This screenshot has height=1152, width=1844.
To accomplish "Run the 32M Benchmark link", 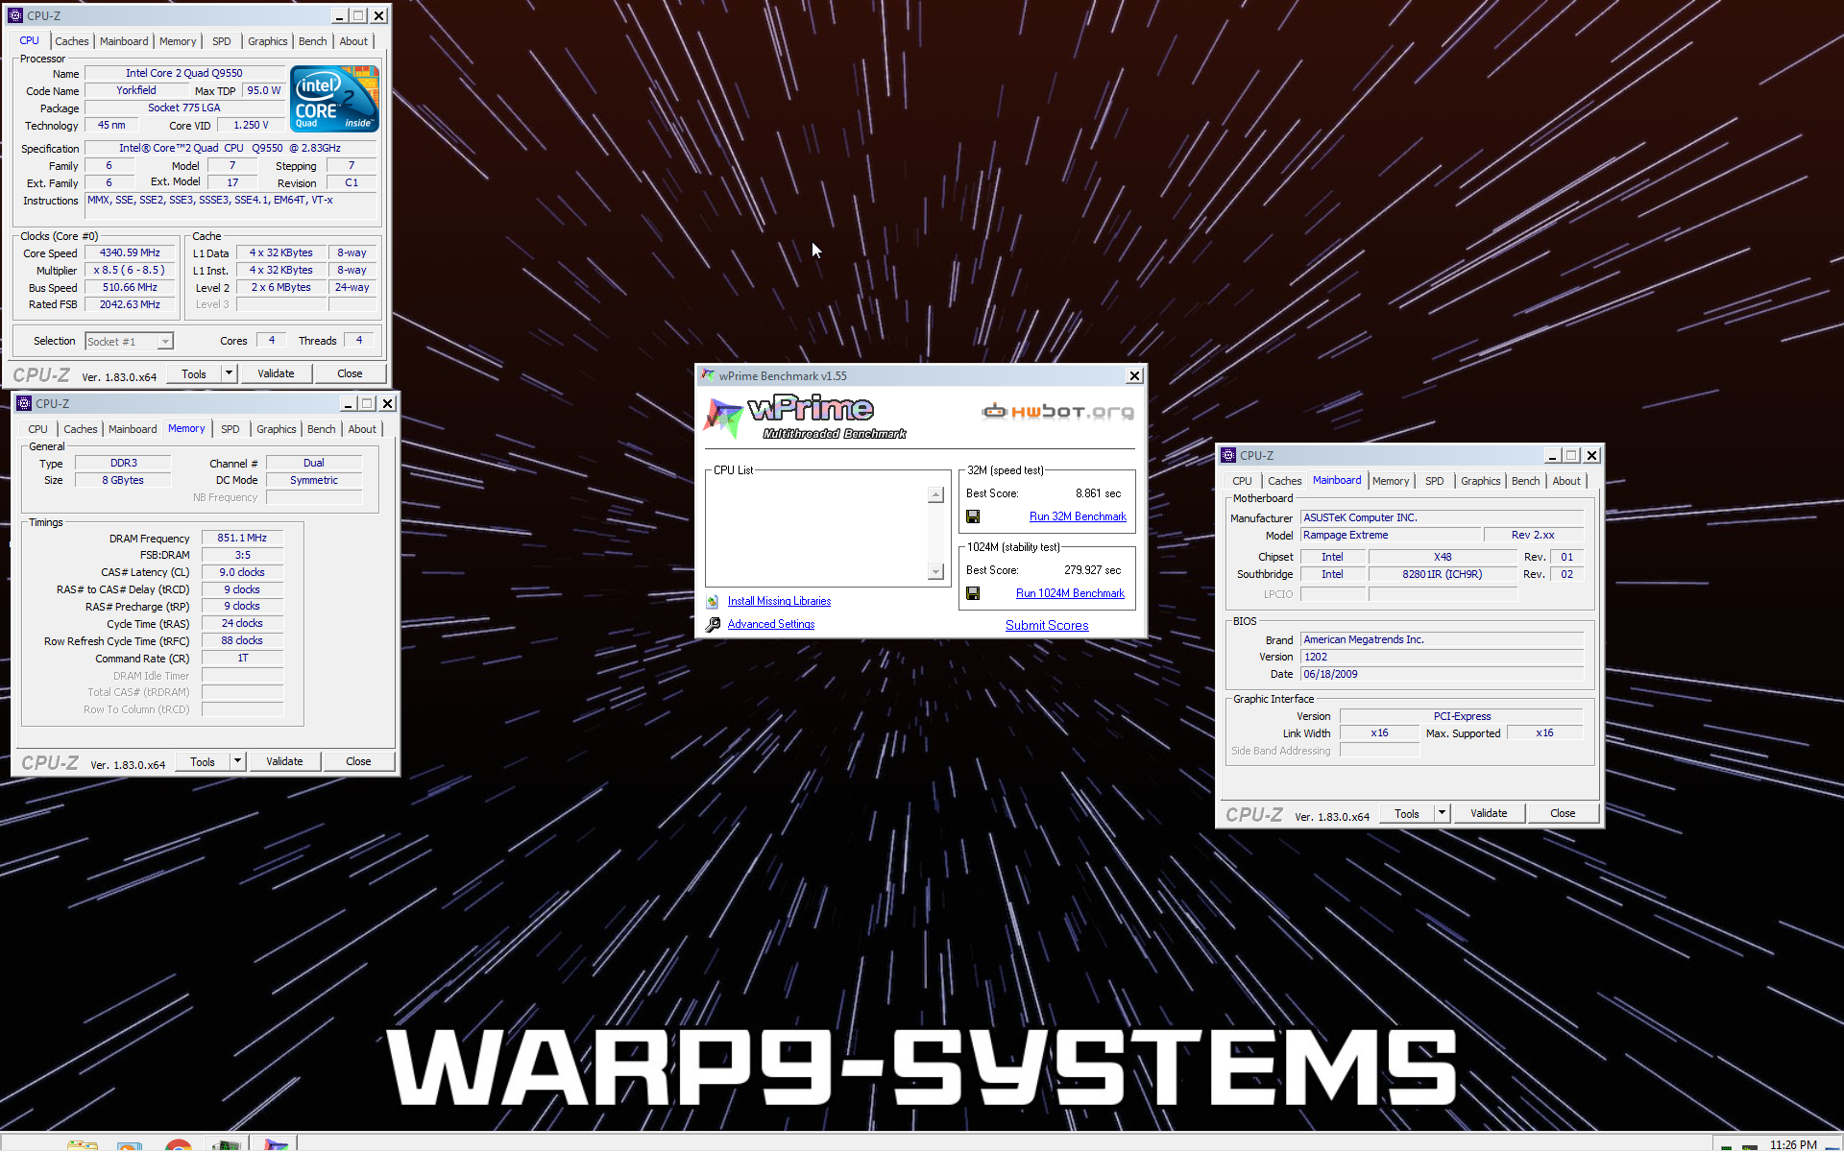I will tap(1078, 516).
